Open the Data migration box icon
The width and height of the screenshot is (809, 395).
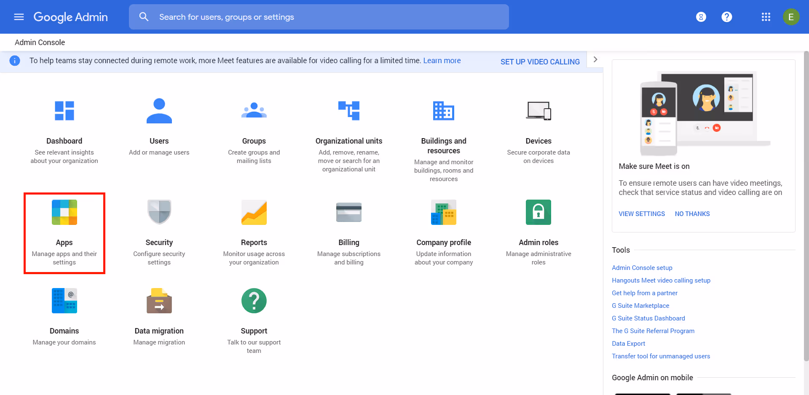(x=159, y=301)
